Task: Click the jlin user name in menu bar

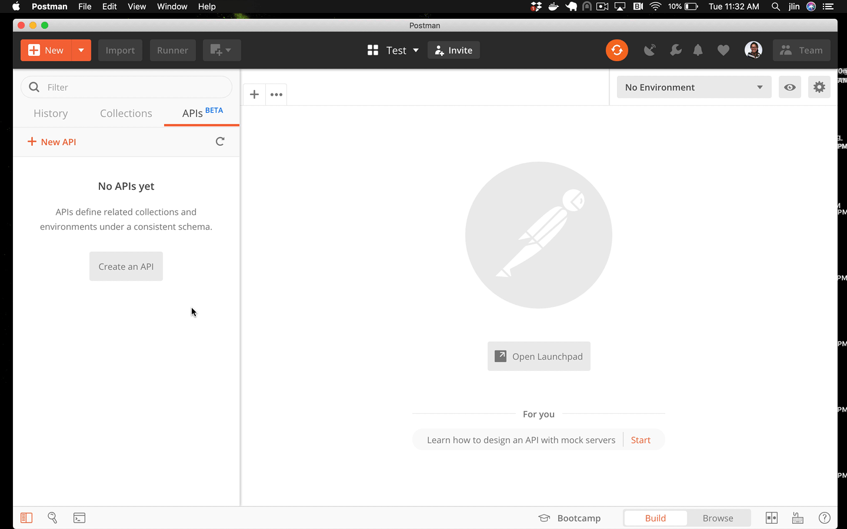Action: coord(794,6)
